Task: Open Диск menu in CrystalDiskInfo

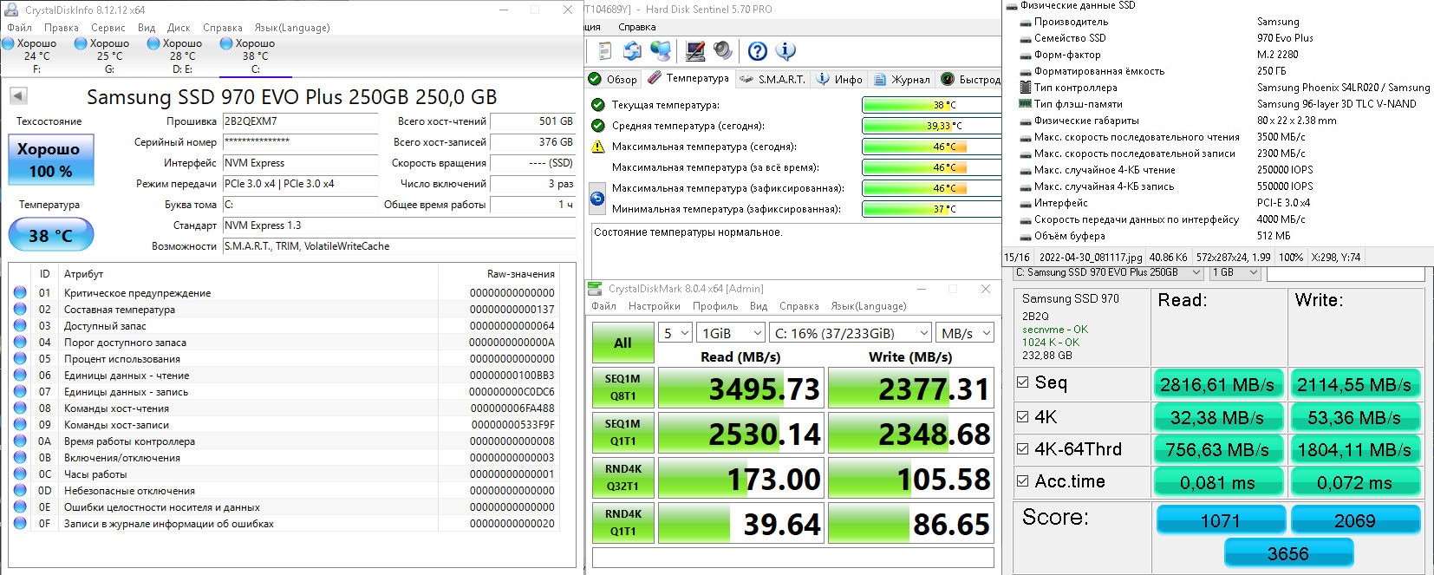Action: pos(179,28)
